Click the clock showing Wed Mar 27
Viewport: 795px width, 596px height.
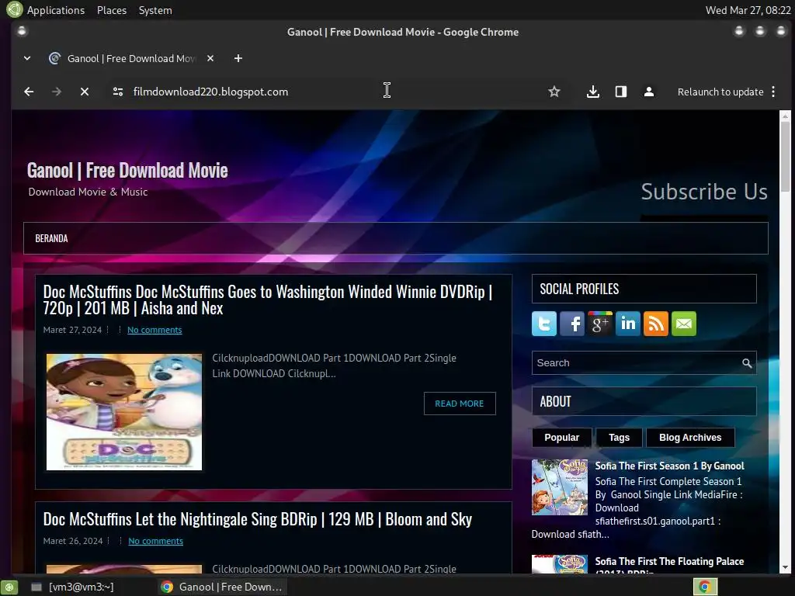pyautogui.click(x=748, y=10)
